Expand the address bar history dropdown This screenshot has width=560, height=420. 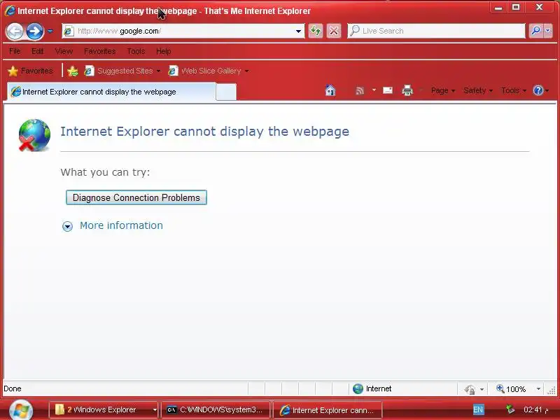coord(298,31)
